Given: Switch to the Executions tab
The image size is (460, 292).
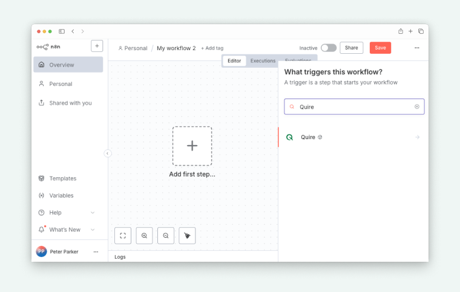Looking at the screenshot, I should [263, 61].
